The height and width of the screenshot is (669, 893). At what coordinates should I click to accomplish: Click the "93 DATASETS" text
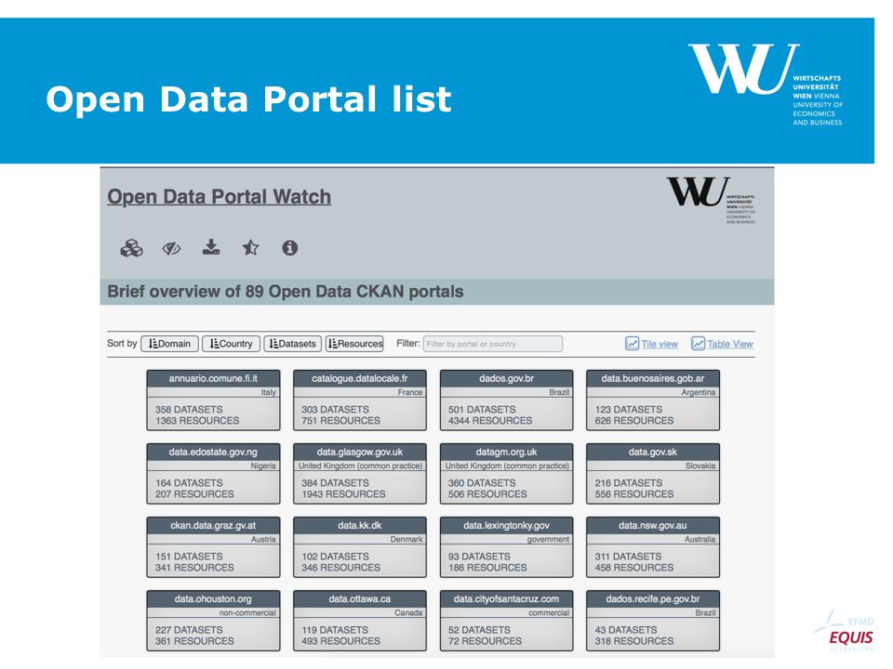pyautogui.click(x=479, y=556)
